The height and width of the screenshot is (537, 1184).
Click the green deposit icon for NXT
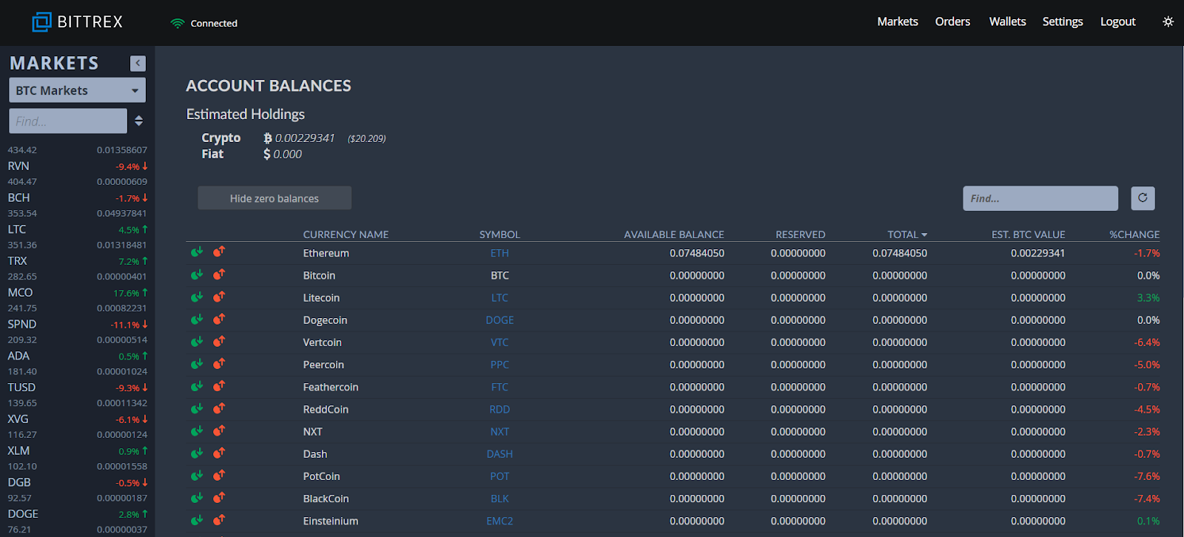(197, 430)
